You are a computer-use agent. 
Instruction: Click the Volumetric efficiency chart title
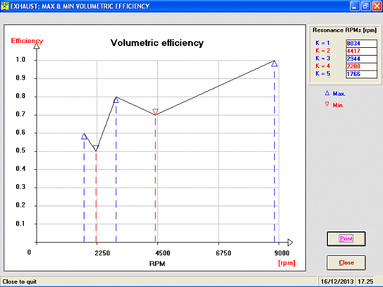click(x=157, y=43)
